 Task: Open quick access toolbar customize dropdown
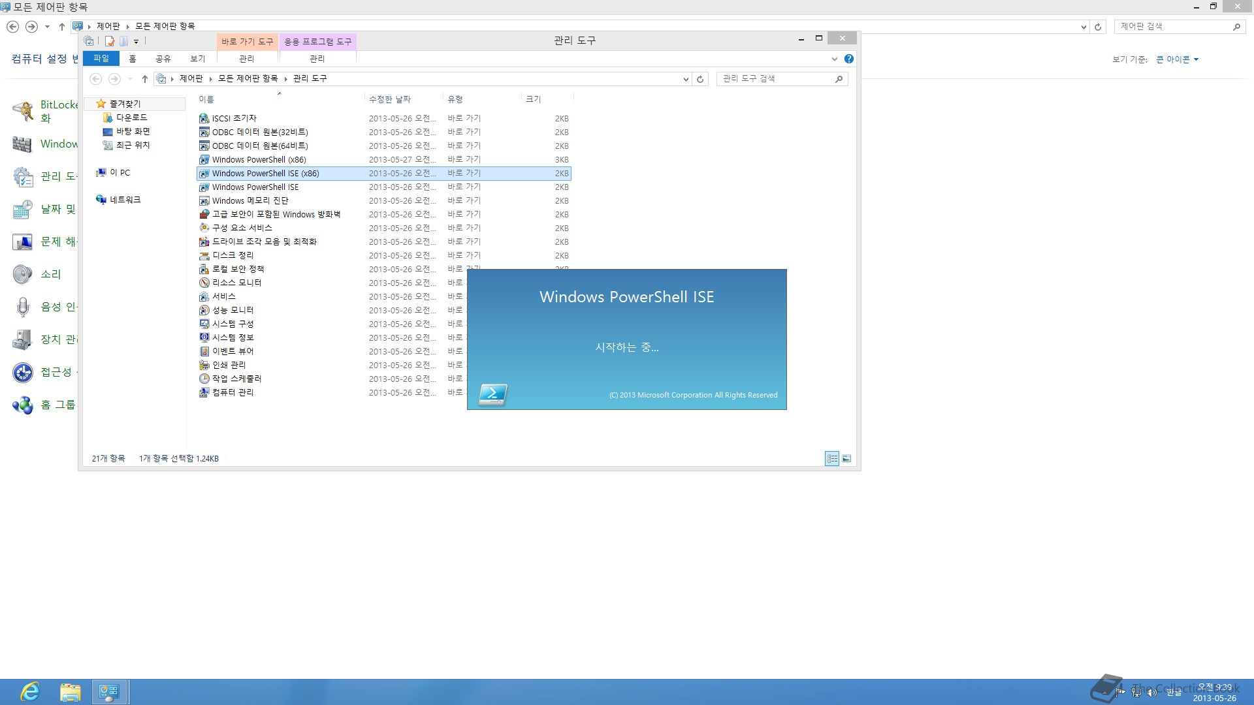pos(136,41)
